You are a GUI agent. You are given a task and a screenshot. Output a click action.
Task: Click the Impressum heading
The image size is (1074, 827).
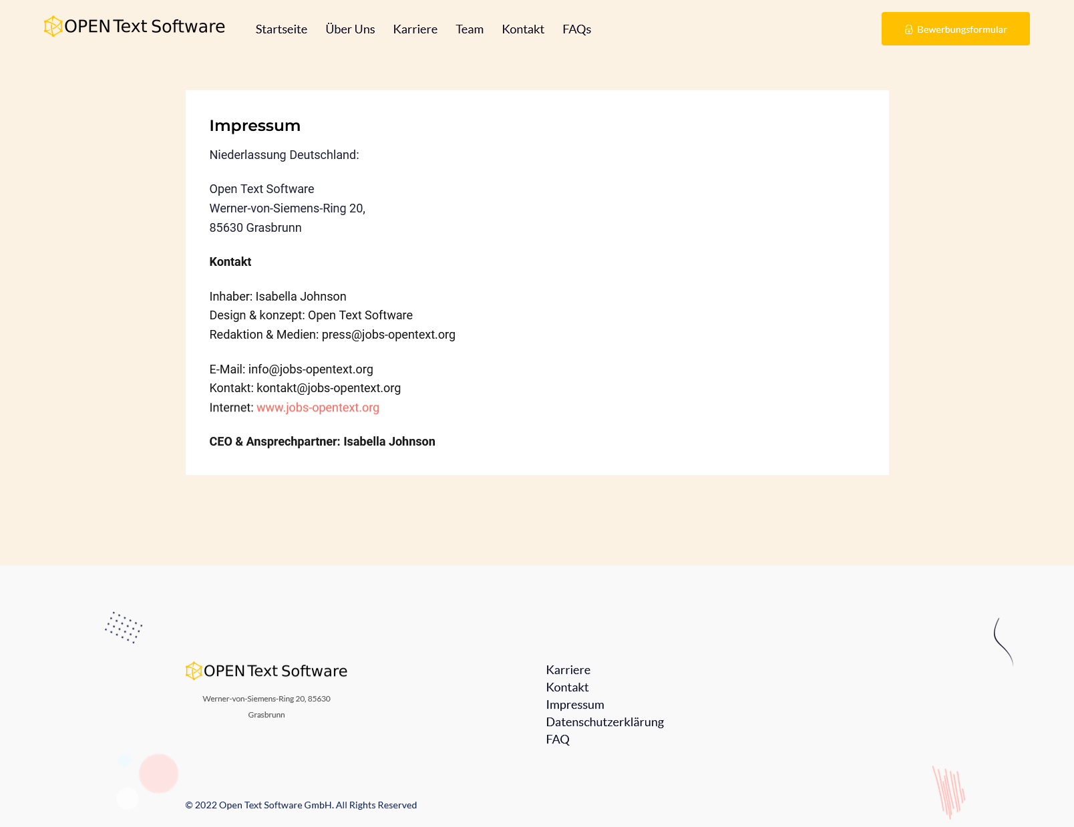coord(255,126)
